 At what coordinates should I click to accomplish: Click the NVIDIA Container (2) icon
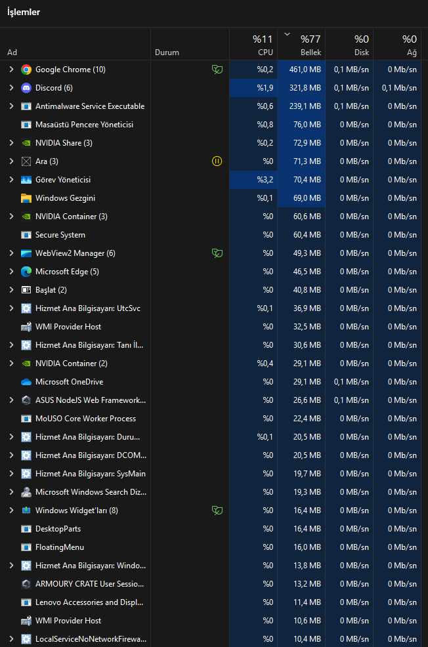click(26, 364)
